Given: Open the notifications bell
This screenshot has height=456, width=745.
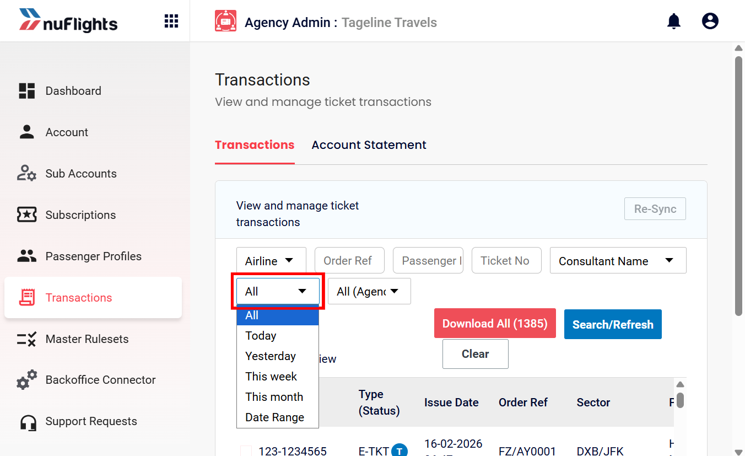Looking at the screenshot, I should click(x=673, y=22).
